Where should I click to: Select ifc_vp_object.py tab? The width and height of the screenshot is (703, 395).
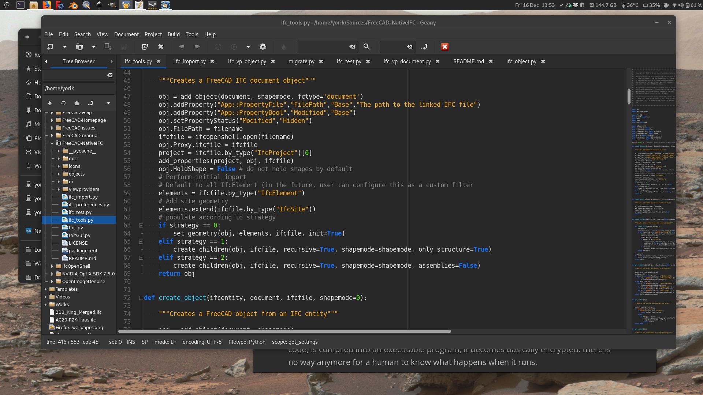click(247, 61)
